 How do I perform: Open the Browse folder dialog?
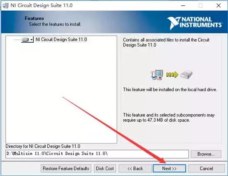tap(206, 154)
